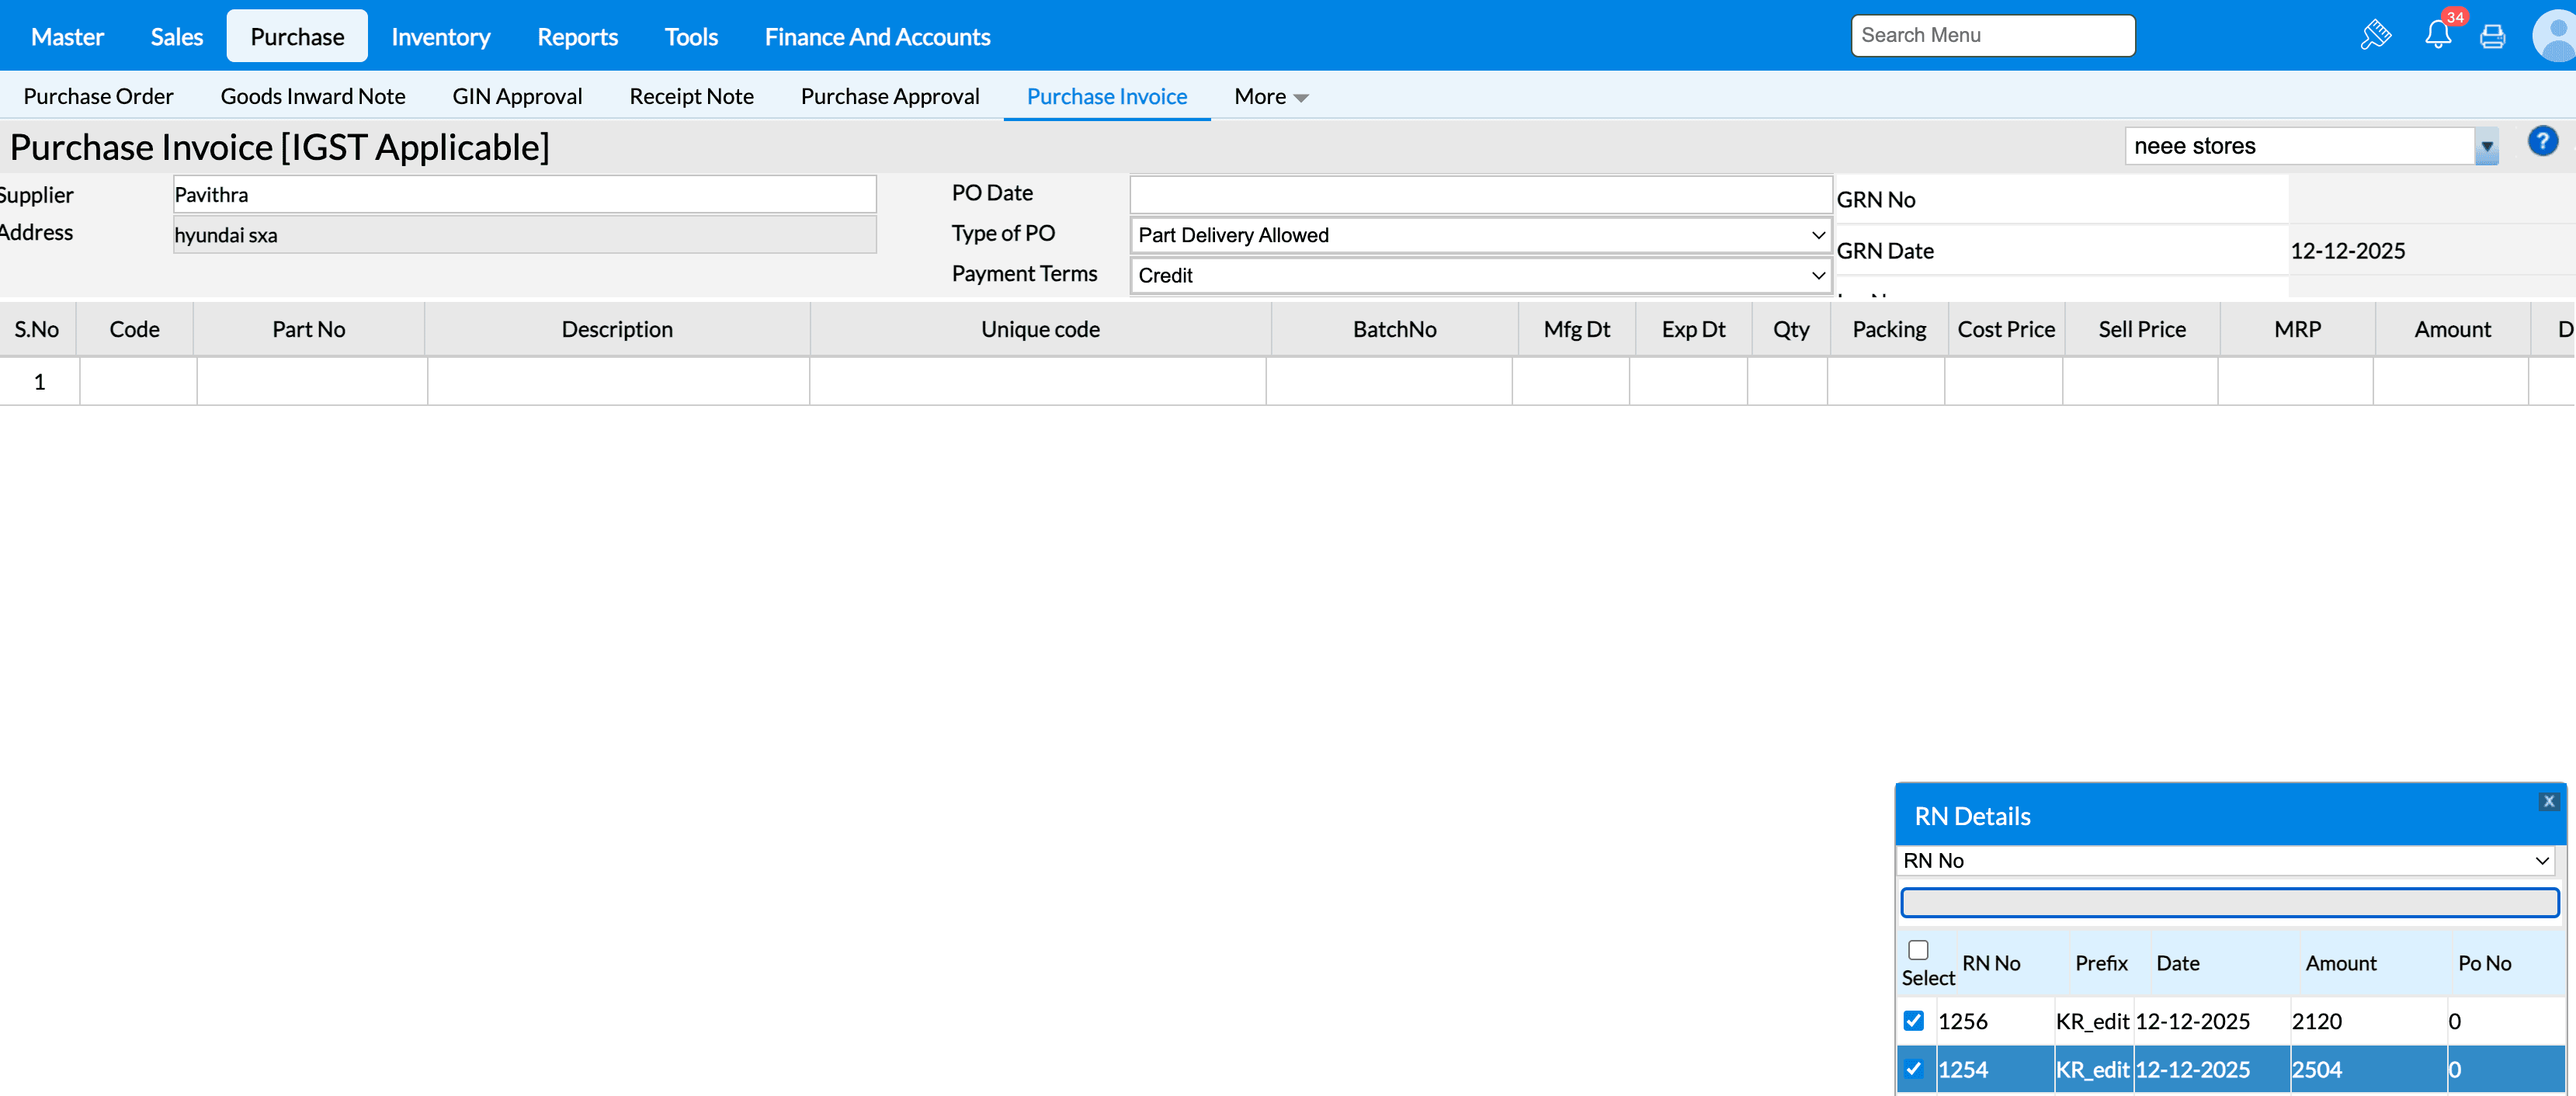Open the user profile avatar
The image size is (2576, 1096).
coord(2555,36)
